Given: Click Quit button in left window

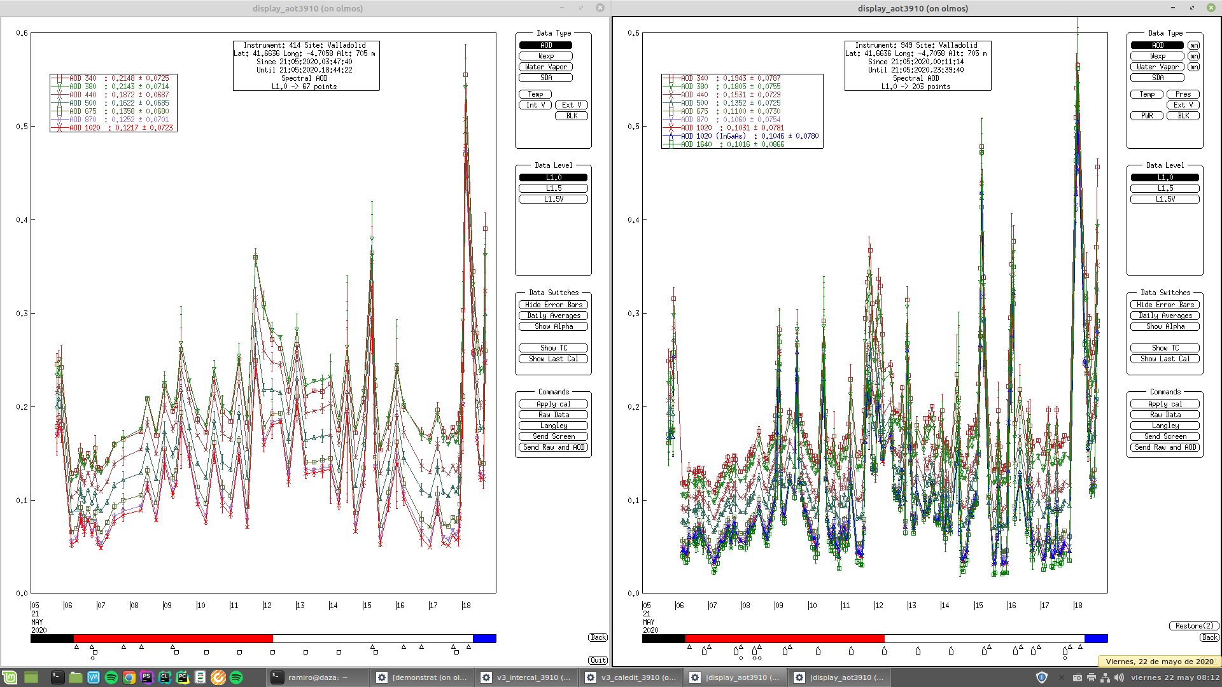Looking at the screenshot, I should (x=598, y=660).
